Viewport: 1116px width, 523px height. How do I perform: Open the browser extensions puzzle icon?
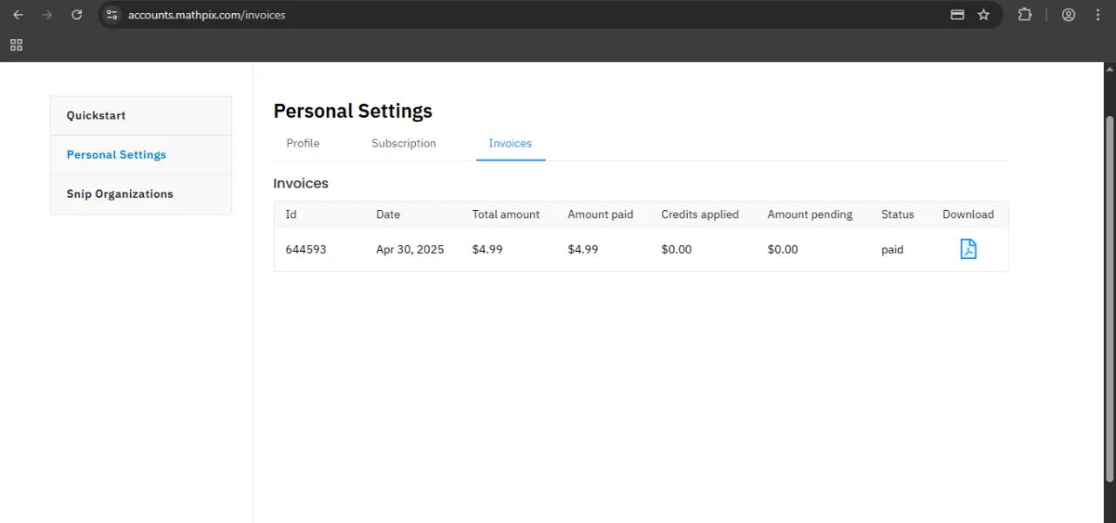1025,15
